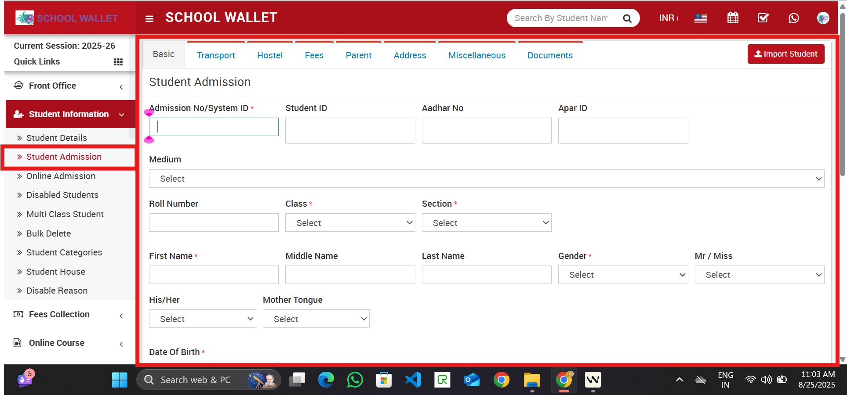
Task: Open Disable Reason link
Action: (x=57, y=291)
